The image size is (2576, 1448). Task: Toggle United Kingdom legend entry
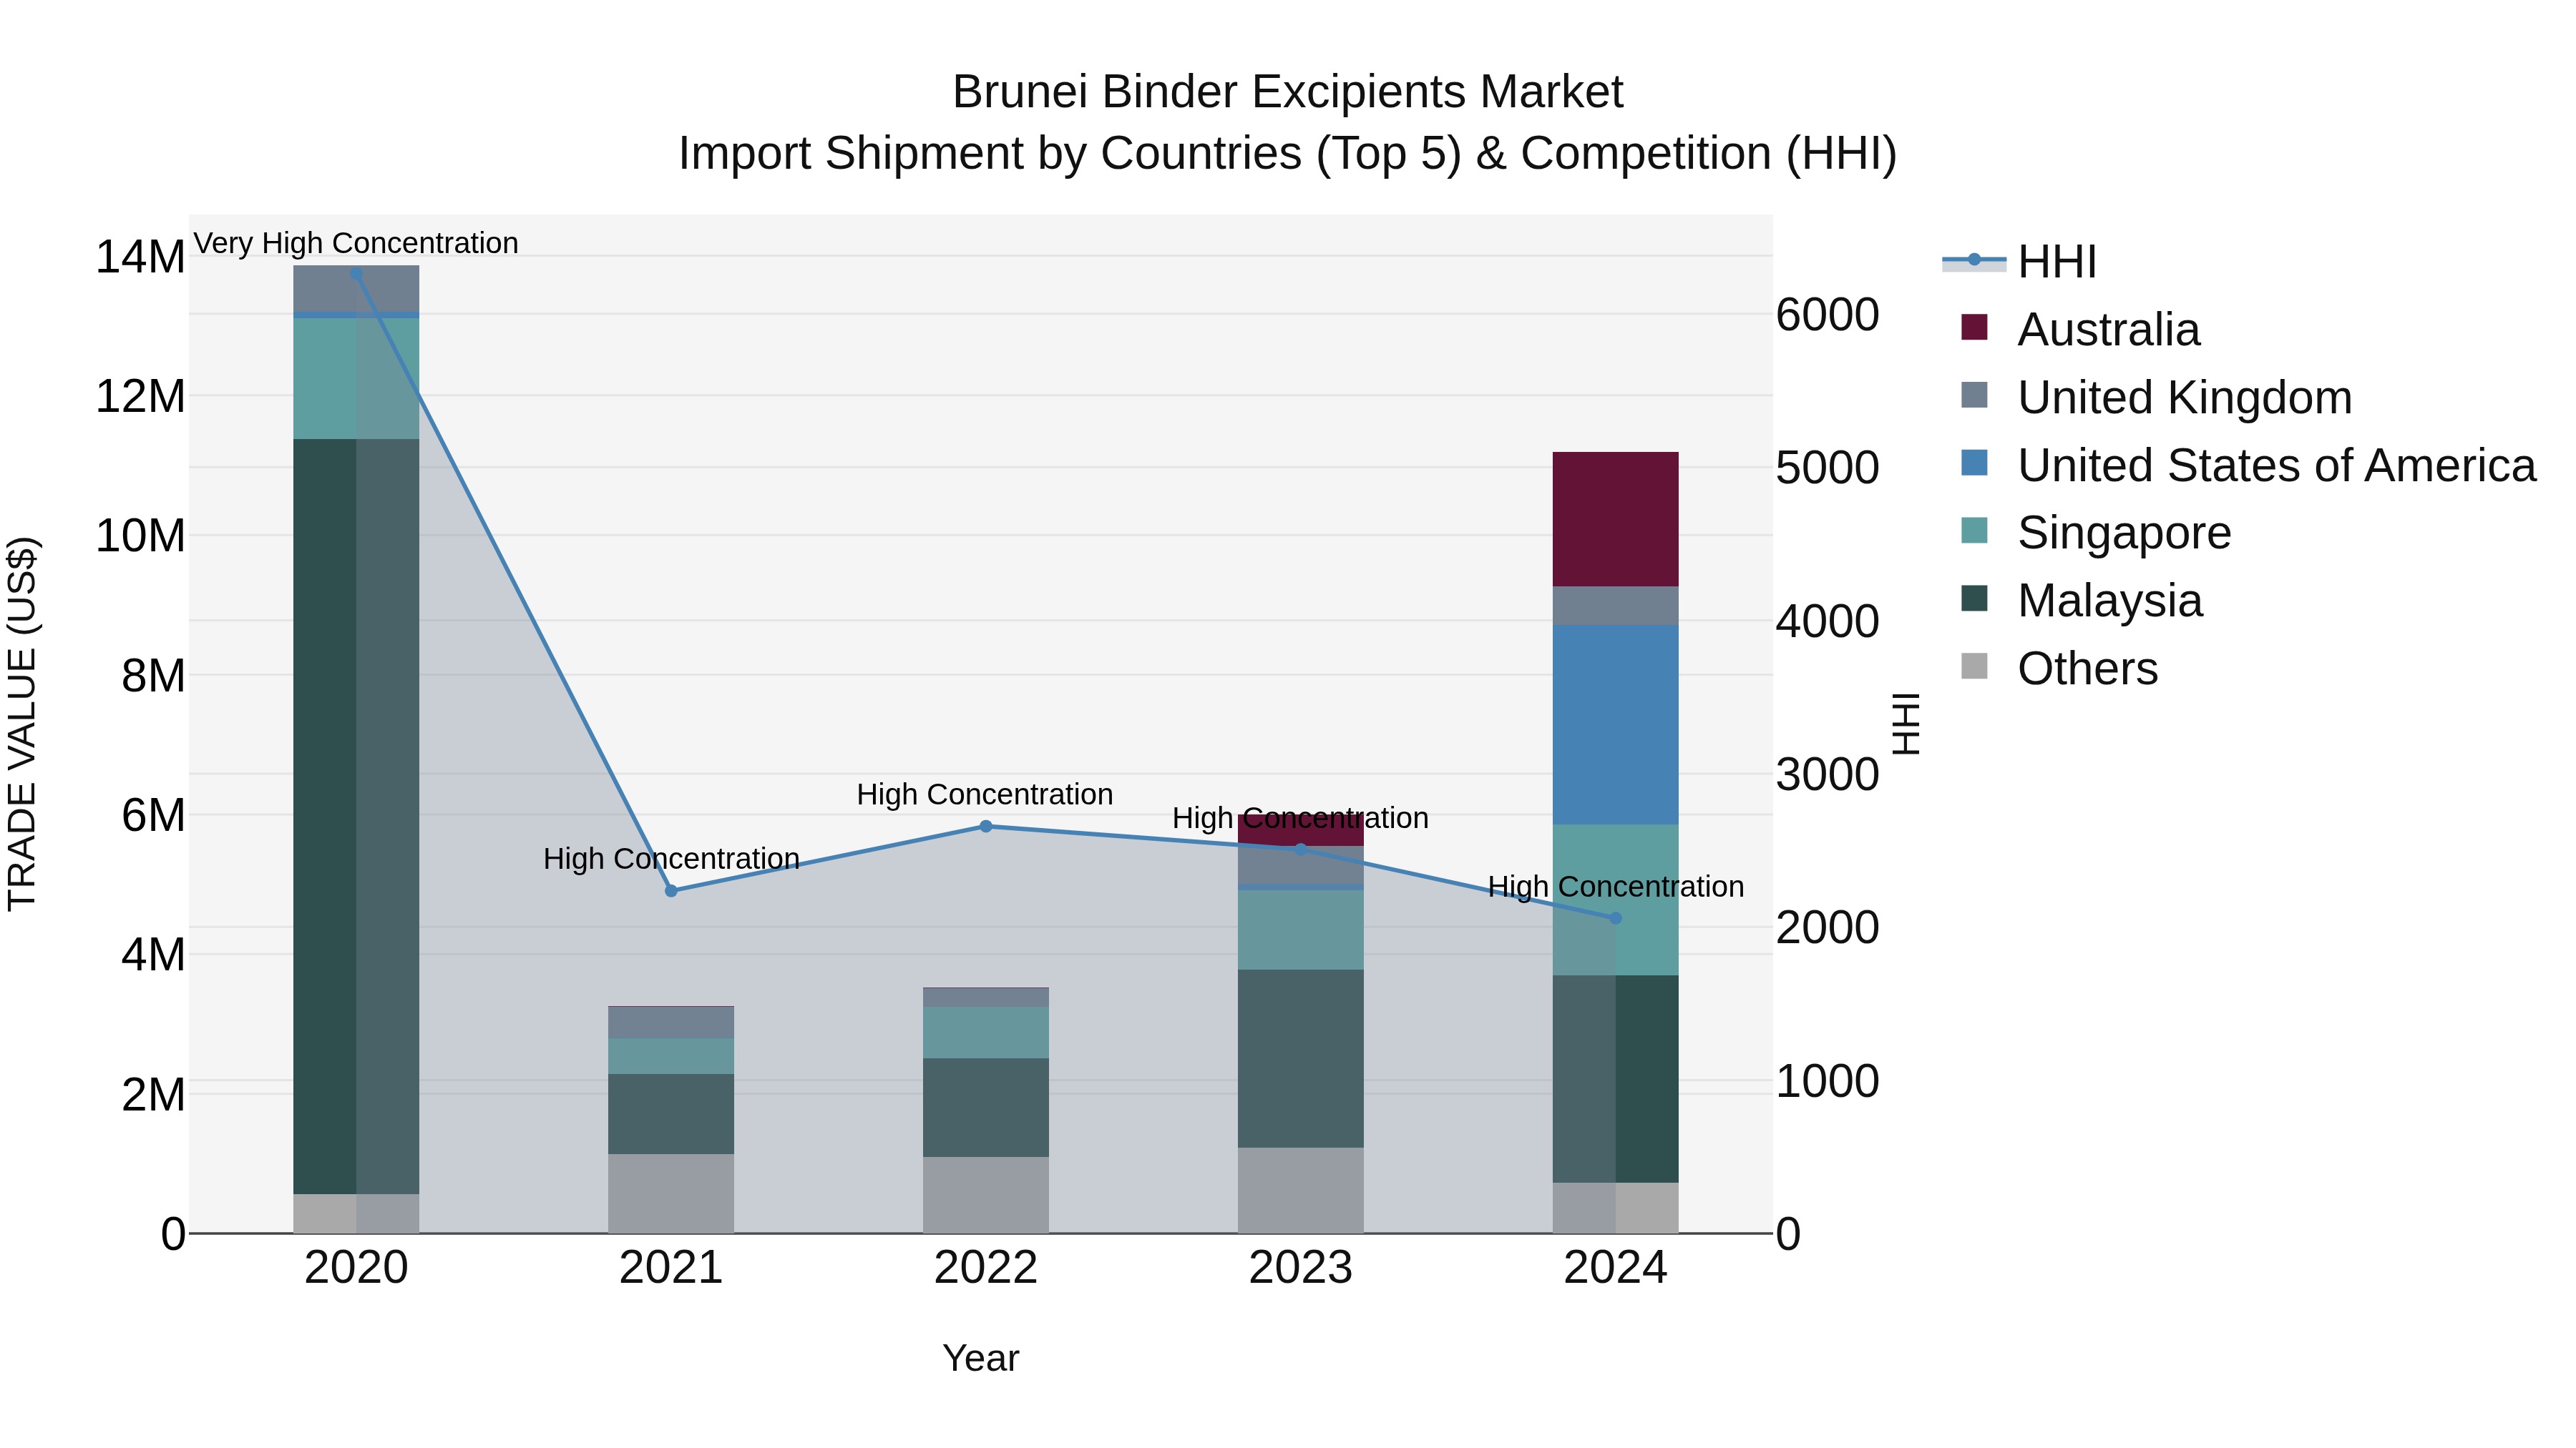pos(2156,398)
